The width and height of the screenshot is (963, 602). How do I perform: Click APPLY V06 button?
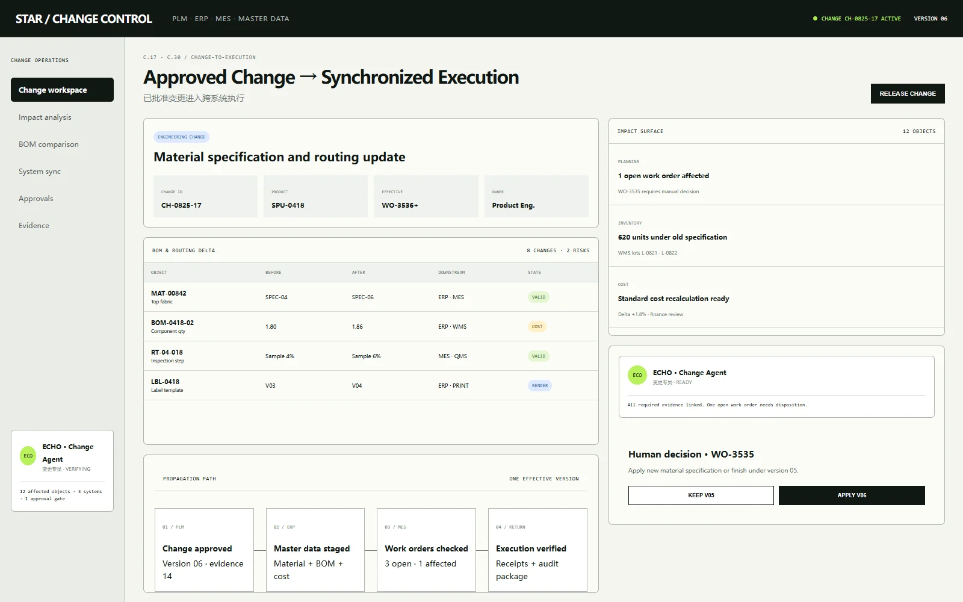point(852,495)
